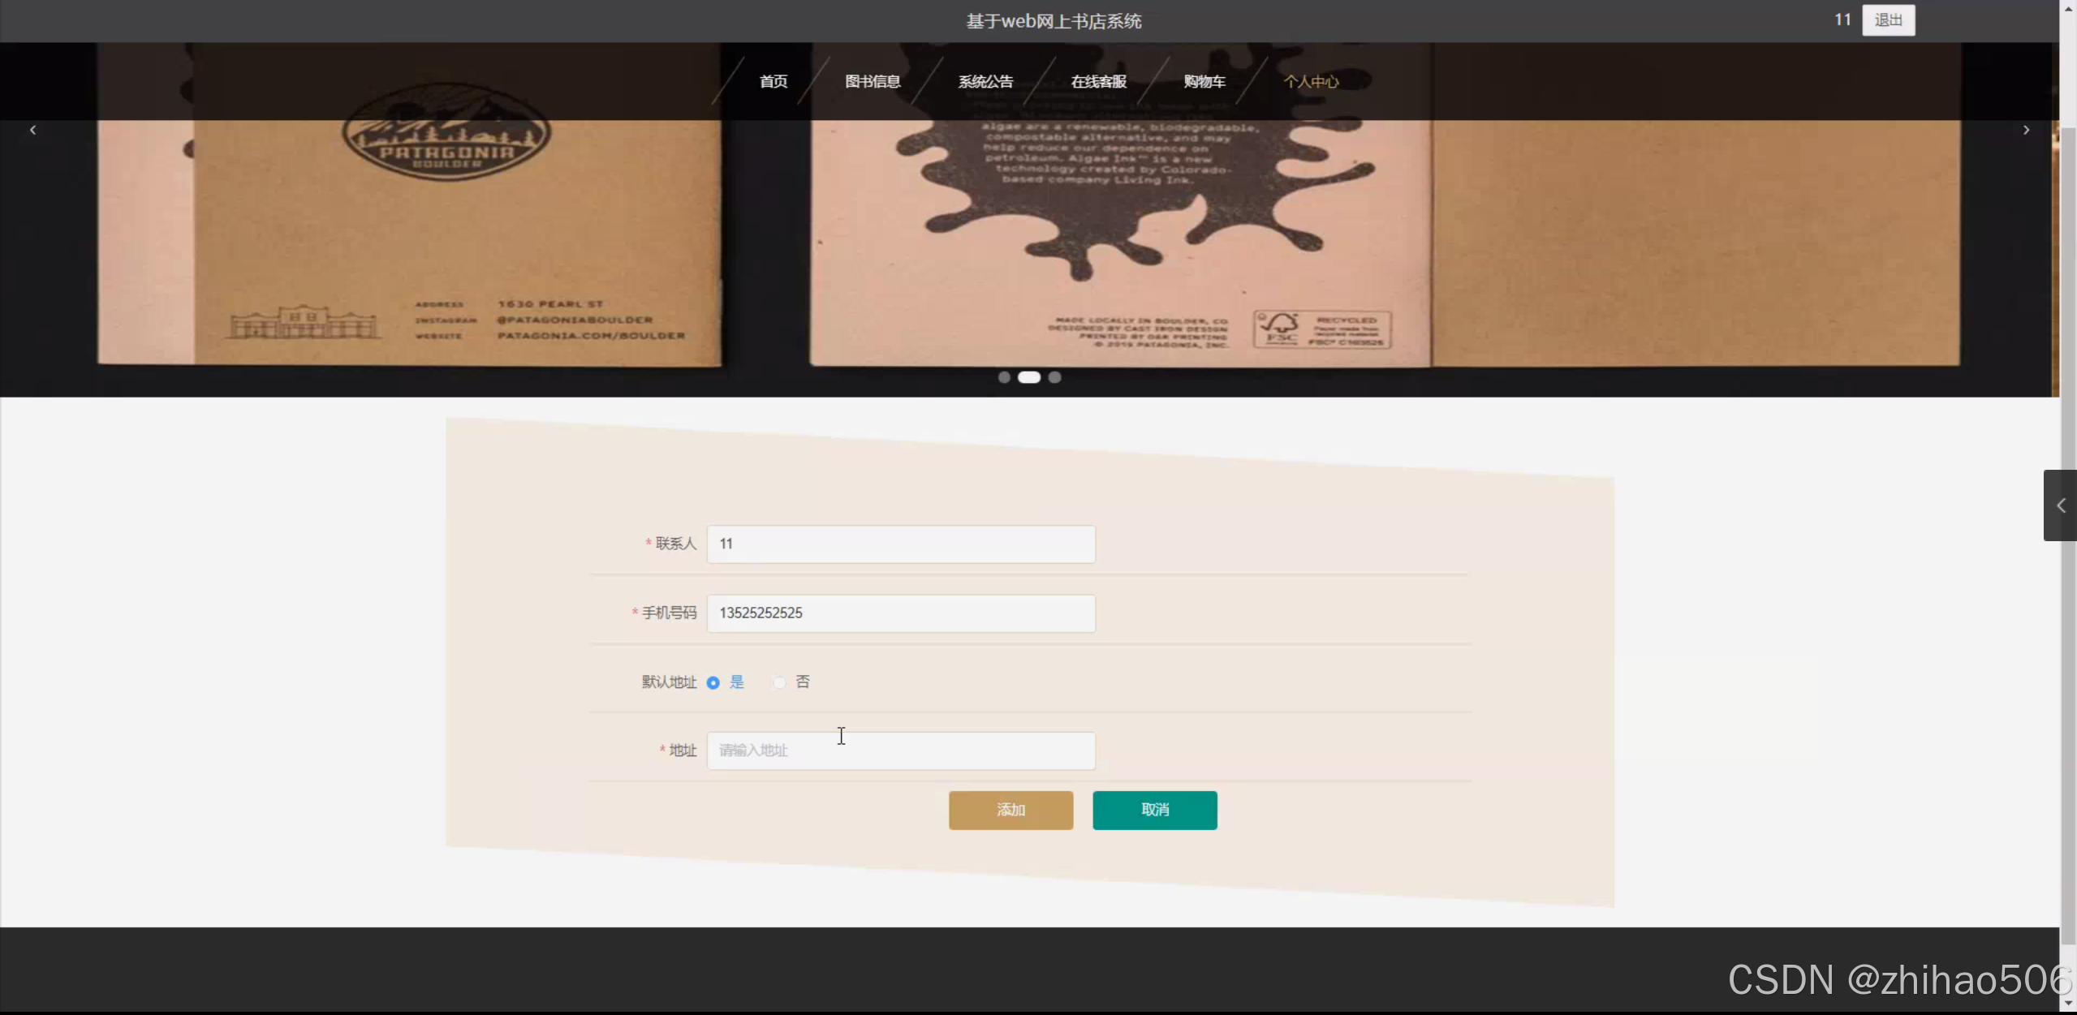Click the page vertical scrollbar down arrow

click(x=2068, y=1004)
